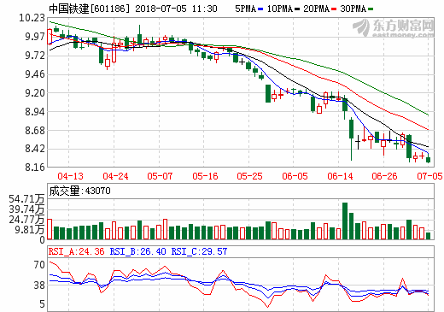Screen dimensions: 444x312
Task: Click the black 10PMA color marker
Action: point(297,9)
